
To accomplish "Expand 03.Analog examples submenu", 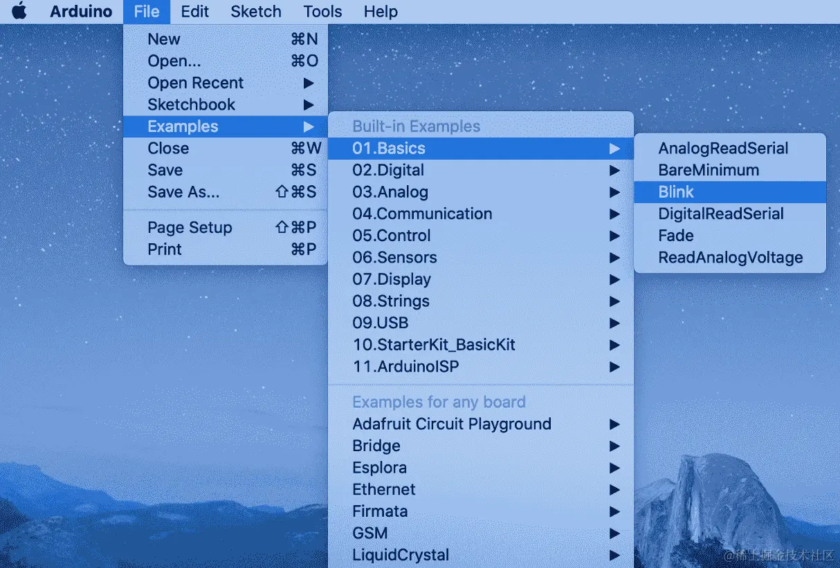I will (x=481, y=192).
